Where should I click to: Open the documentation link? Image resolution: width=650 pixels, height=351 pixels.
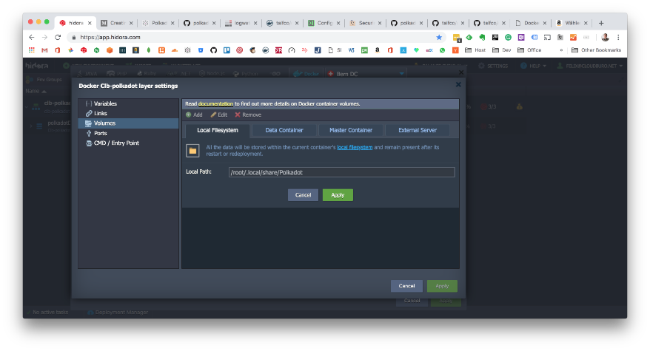215,104
